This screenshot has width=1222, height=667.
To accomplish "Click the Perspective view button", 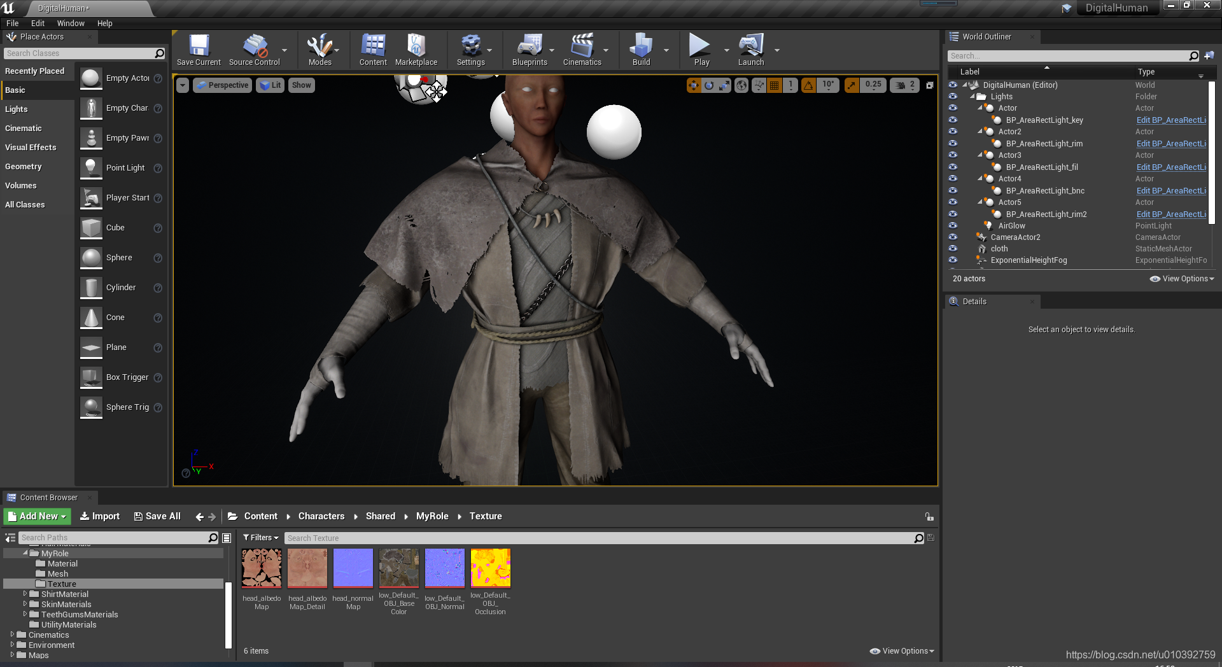I will click(x=222, y=85).
